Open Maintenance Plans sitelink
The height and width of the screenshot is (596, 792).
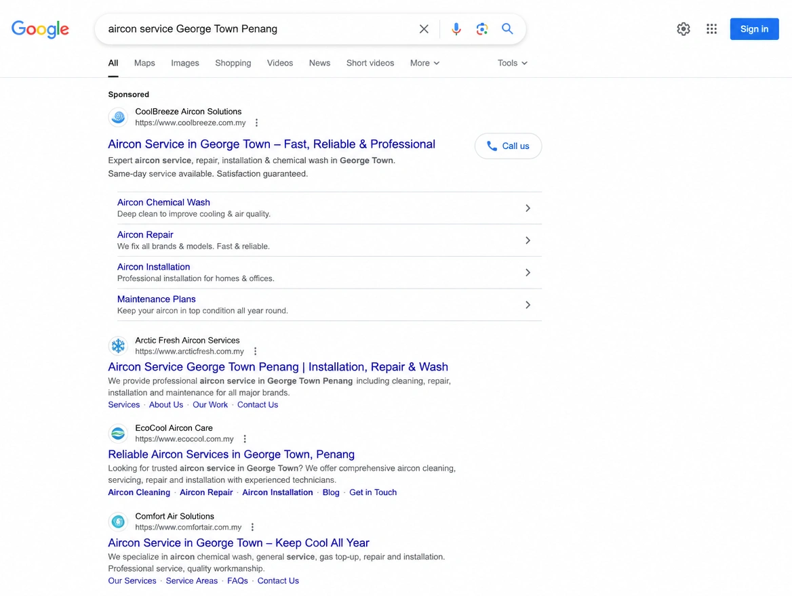(x=156, y=299)
